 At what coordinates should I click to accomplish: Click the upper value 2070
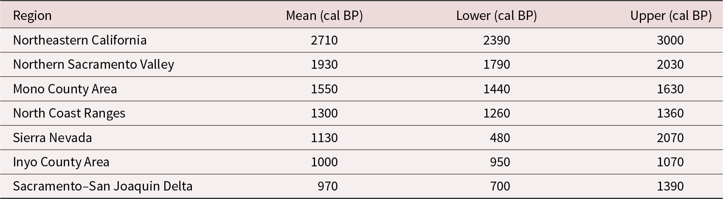[670, 138]
